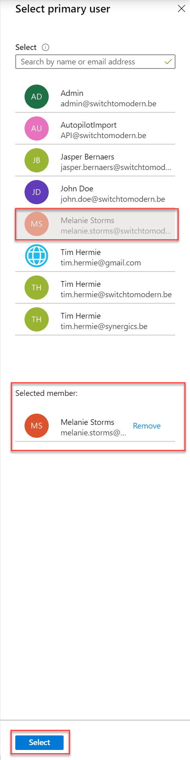Confirm with the blue Select button
Image resolution: width=190 pixels, height=760 pixels.
[39, 742]
